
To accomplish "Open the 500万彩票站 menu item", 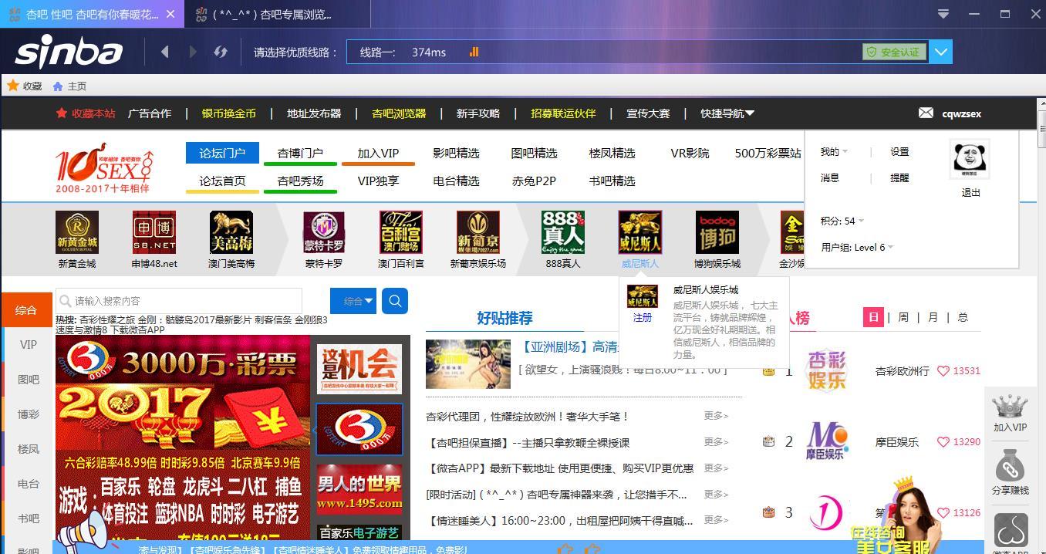I will point(768,153).
